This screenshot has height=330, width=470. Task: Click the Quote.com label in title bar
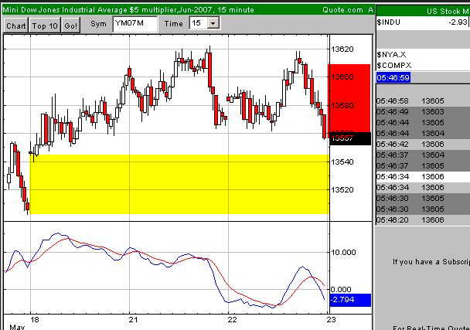pos(340,9)
